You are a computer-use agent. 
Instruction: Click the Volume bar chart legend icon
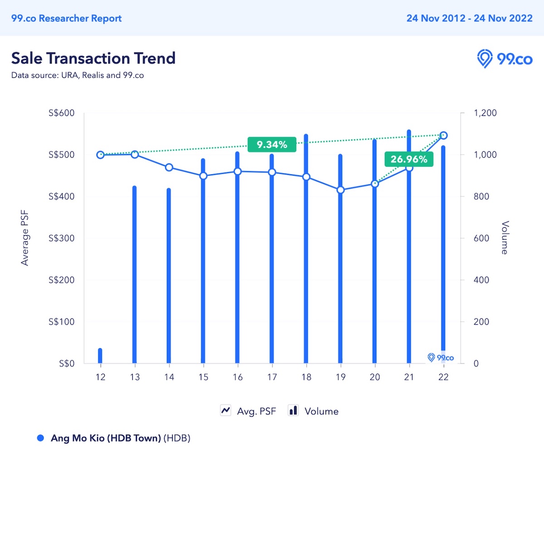click(x=293, y=411)
